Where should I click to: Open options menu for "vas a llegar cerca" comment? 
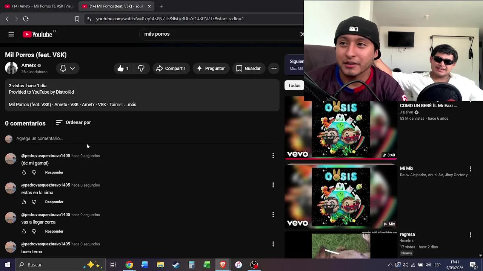pyautogui.click(x=273, y=215)
